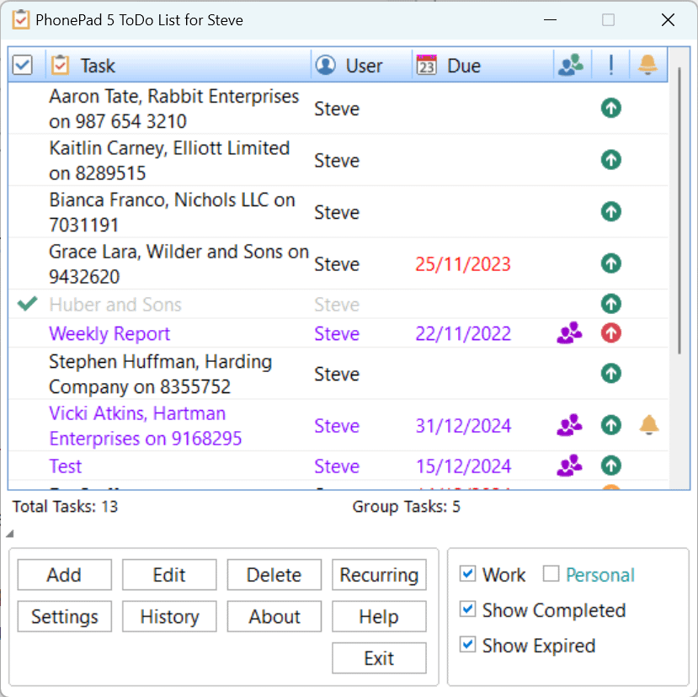The height and width of the screenshot is (697, 698).
Task: Enable the Personal checkbox
Action: point(551,574)
